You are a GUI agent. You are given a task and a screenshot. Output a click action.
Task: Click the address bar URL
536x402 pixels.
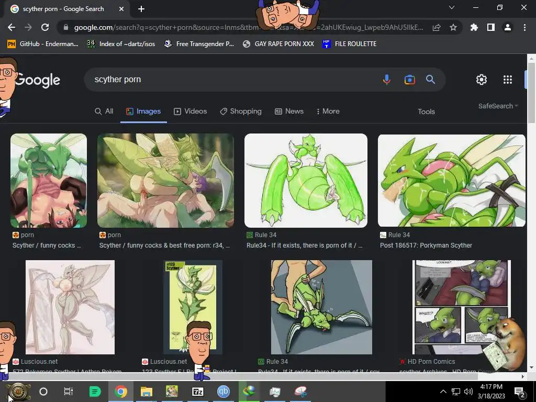tap(249, 27)
